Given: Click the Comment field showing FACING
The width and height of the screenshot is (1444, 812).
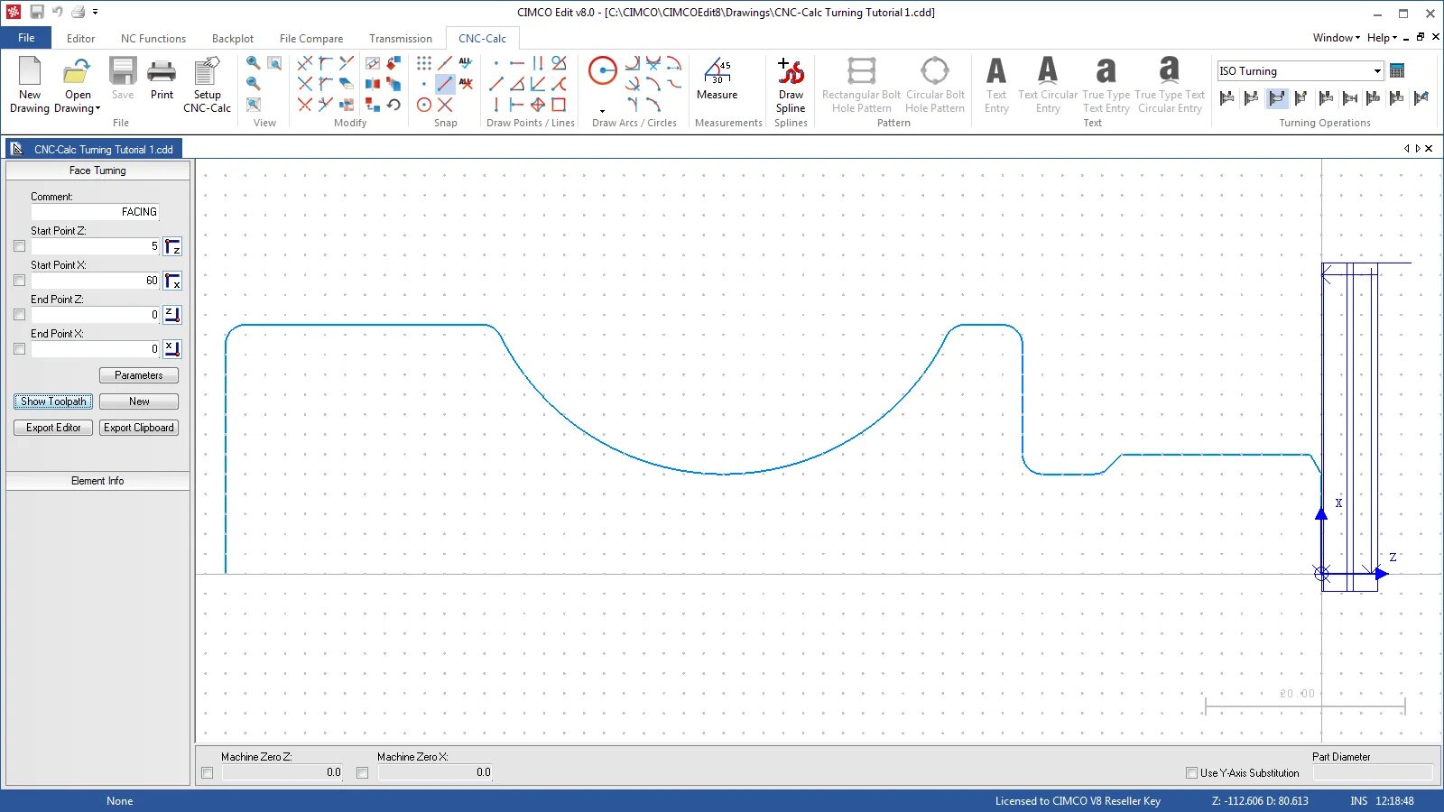Looking at the screenshot, I should (95, 212).
